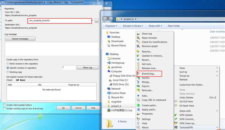Screen dimensions: 225x130
Task: Choose Branch/tag from the TortoiseSVN menu
Action: click(149, 74)
